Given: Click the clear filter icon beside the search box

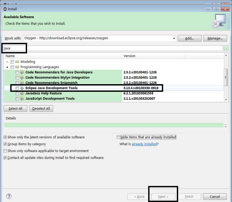Looking at the screenshot, I should 225,48.
